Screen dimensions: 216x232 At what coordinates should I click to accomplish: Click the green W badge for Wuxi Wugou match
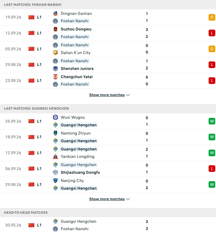click(x=212, y=121)
